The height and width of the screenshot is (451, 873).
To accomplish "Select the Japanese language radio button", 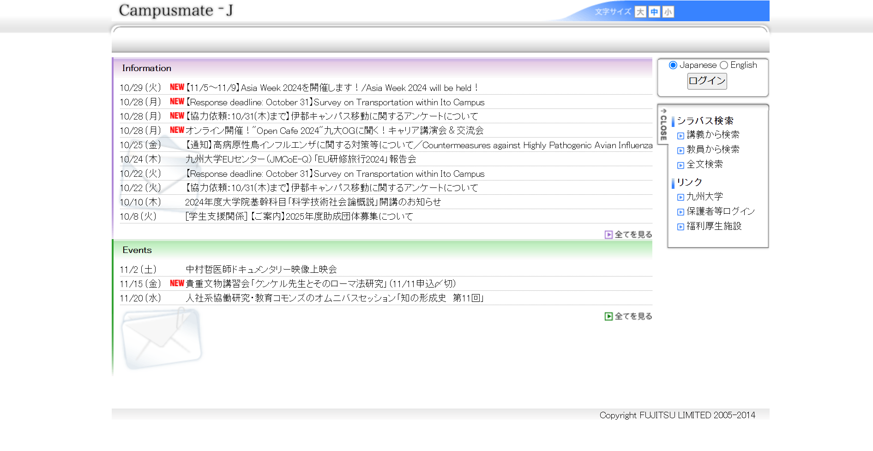I will pos(673,65).
